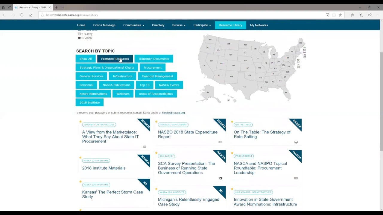Click the INFORMATION TECHNOLOGY category tag
383x215 pixels.
click(99, 125)
